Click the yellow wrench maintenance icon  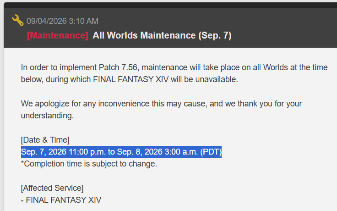point(18,20)
